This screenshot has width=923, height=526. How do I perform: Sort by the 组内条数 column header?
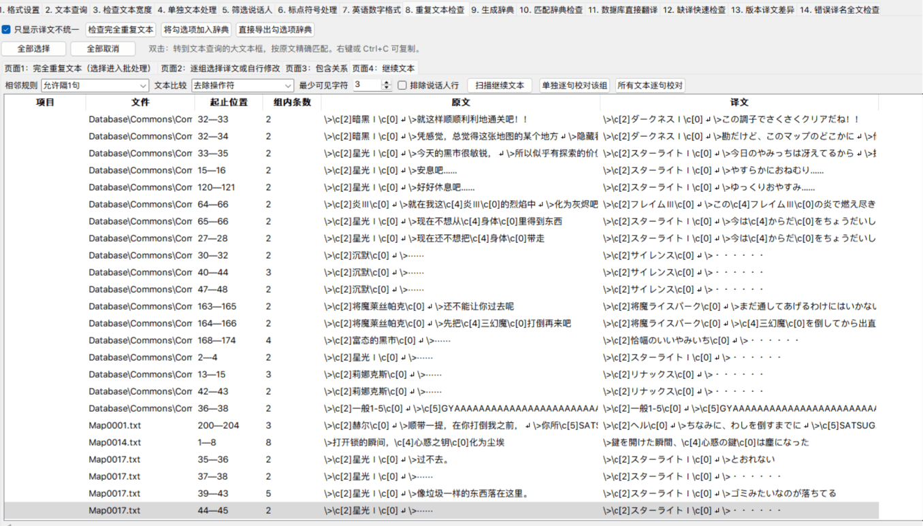coord(292,102)
